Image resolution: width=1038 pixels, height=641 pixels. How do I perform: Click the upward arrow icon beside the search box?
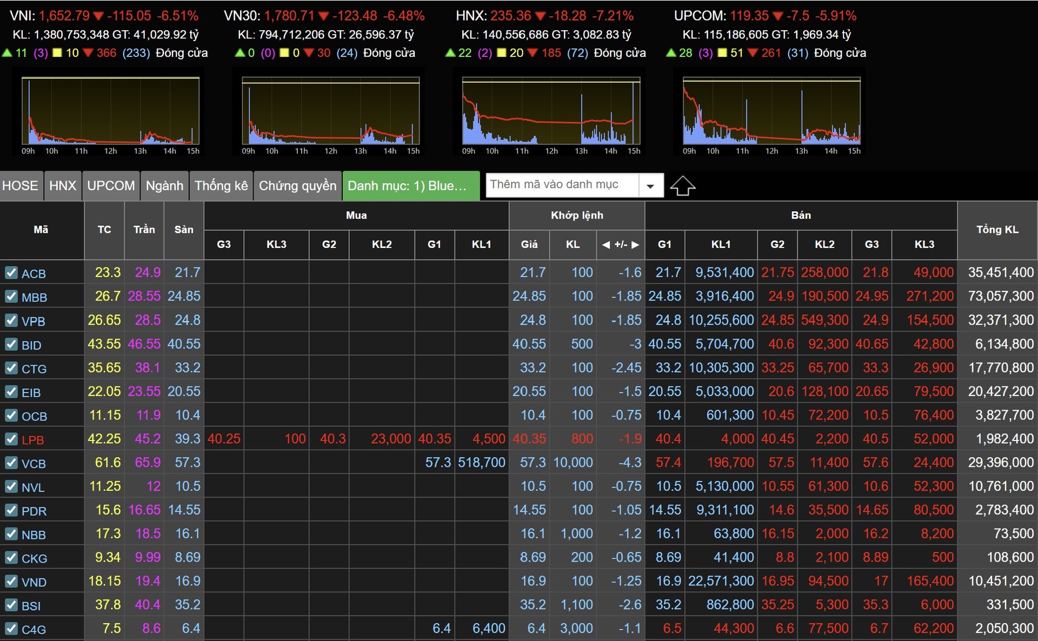[682, 186]
